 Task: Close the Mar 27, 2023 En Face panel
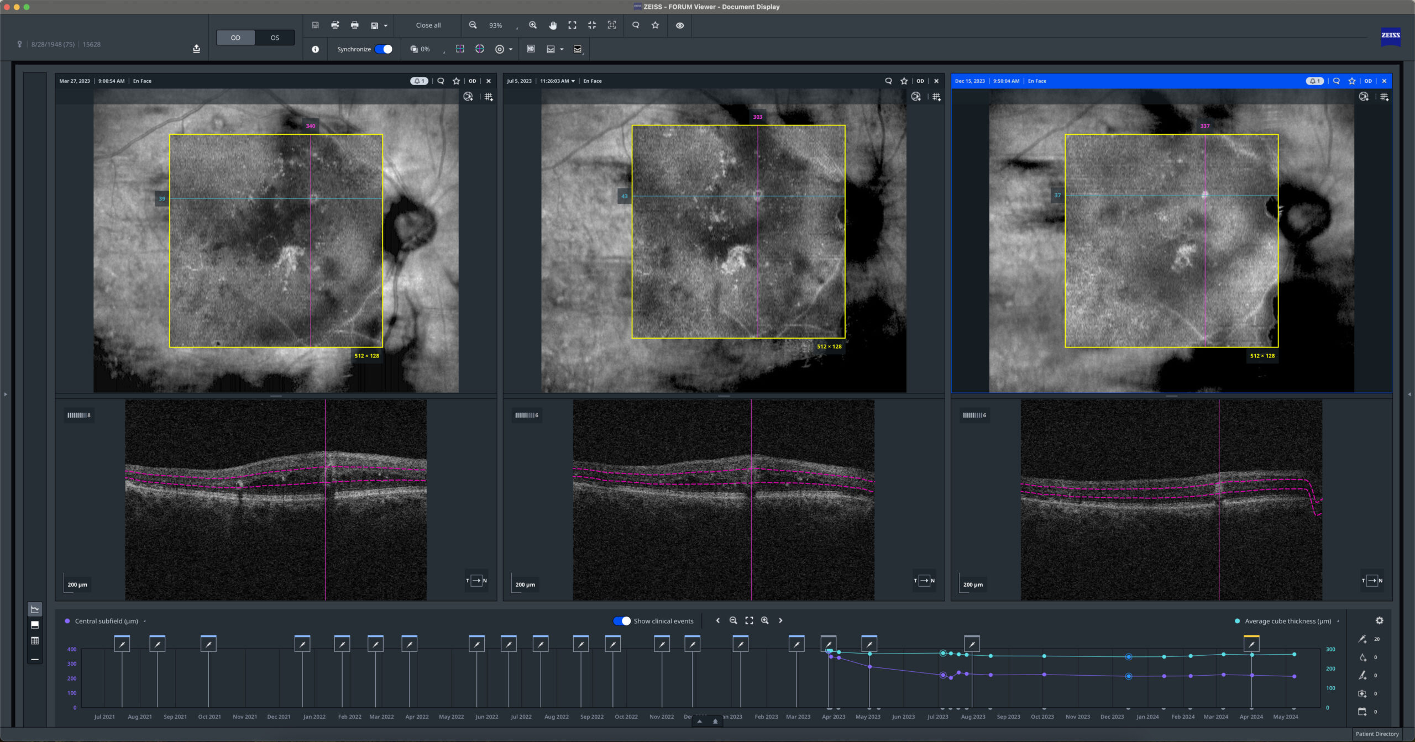pyautogui.click(x=489, y=81)
